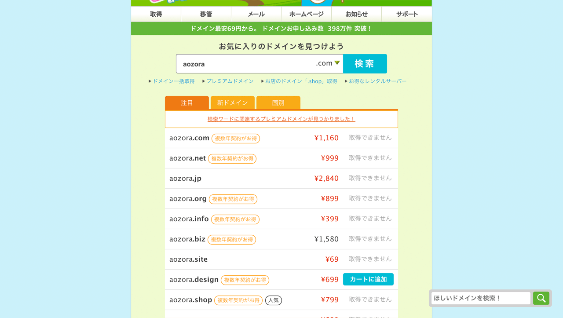The width and height of the screenshot is (563, 318).
Task: Click the magnifier icon in the floating search box
Action: click(x=541, y=298)
